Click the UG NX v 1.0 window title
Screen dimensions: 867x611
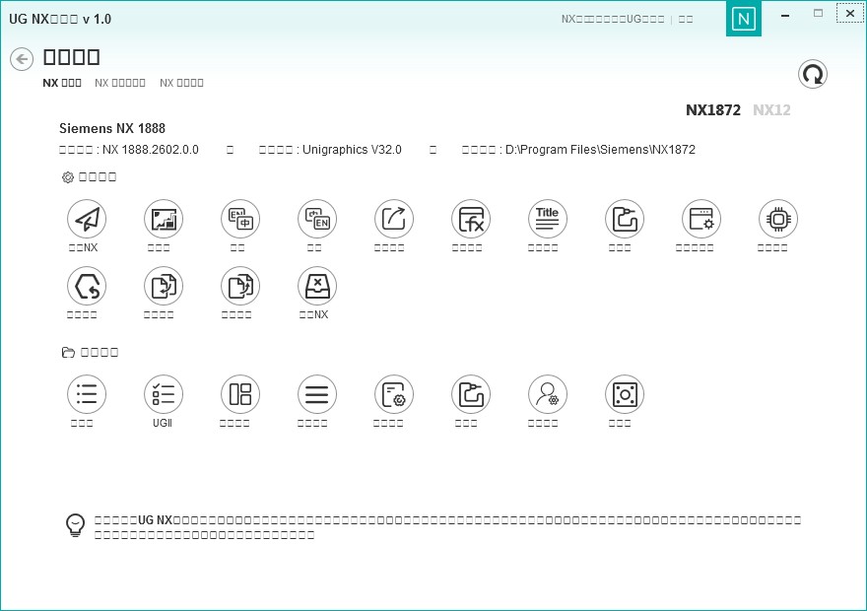(x=60, y=20)
